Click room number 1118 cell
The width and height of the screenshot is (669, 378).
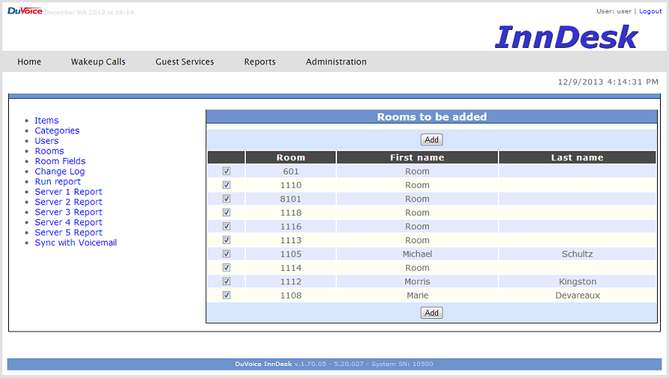[291, 213]
